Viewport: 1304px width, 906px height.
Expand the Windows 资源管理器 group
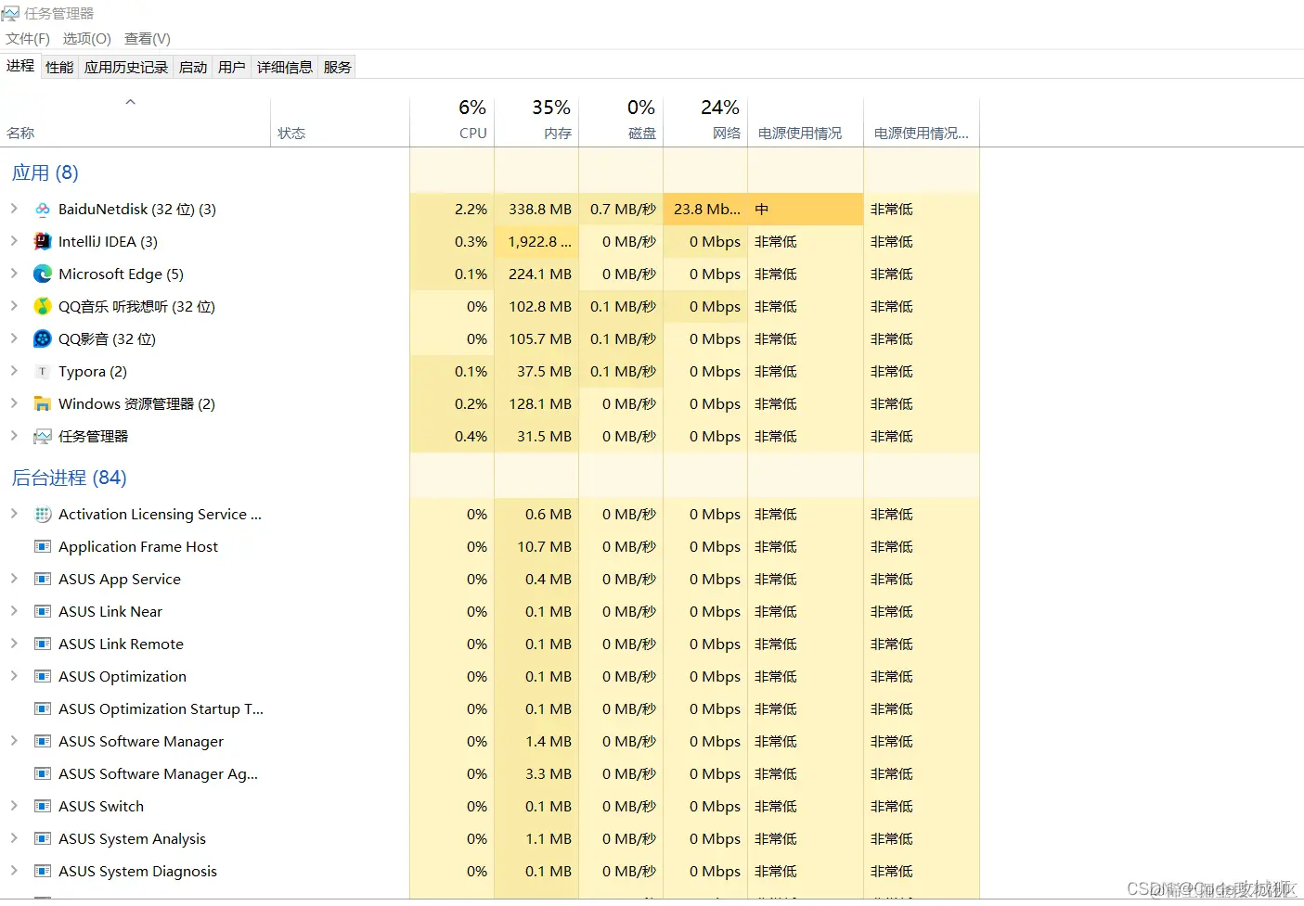point(14,403)
